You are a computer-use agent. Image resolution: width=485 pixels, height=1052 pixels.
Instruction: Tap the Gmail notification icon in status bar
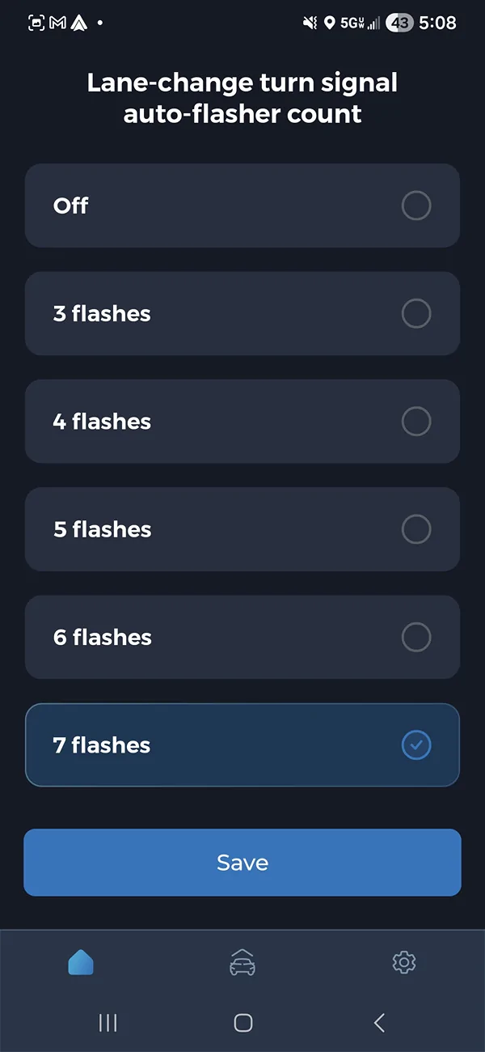pos(57,23)
